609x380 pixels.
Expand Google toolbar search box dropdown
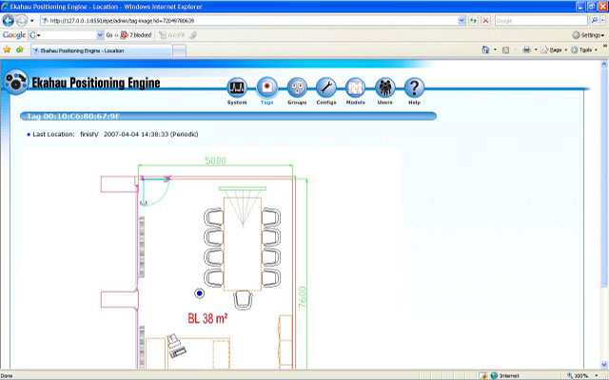pos(100,35)
